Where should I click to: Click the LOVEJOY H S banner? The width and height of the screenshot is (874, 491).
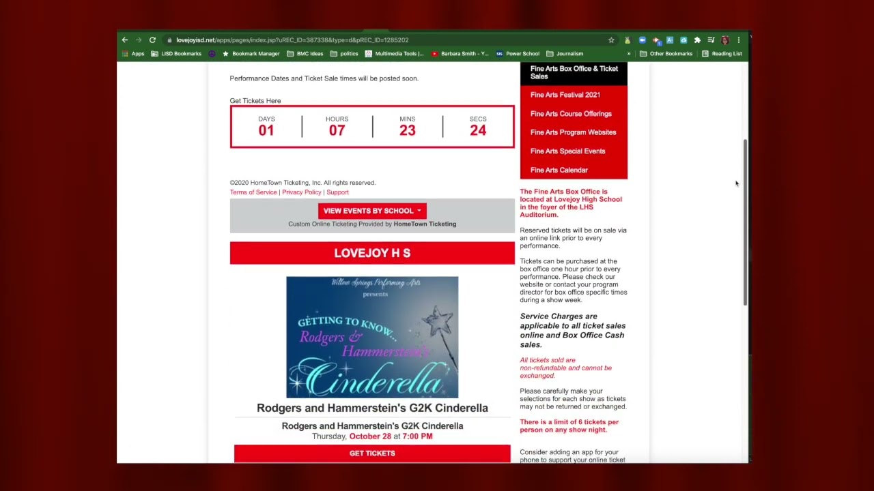click(372, 253)
